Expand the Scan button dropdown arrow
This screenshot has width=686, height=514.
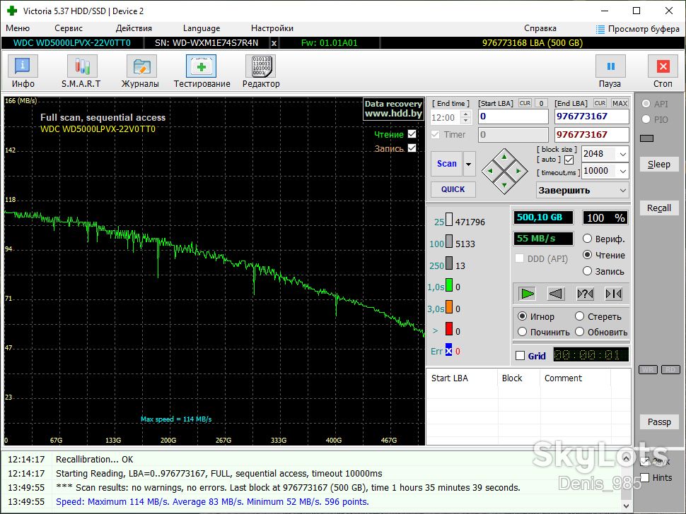[469, 165]
